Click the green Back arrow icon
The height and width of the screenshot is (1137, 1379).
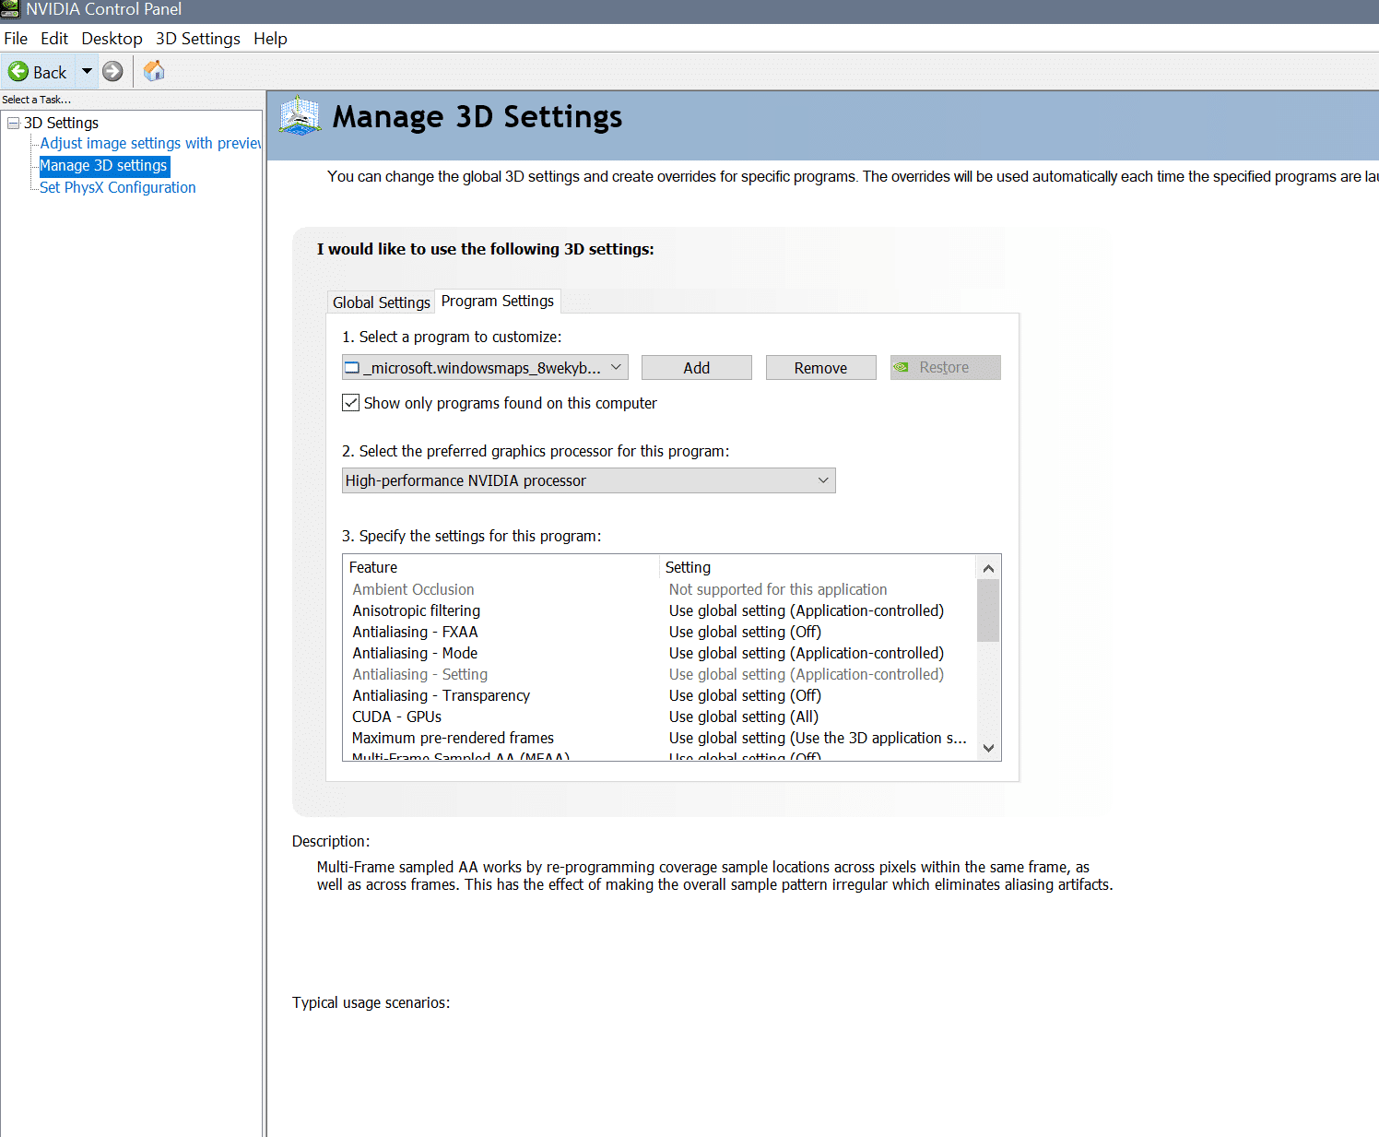18,71
